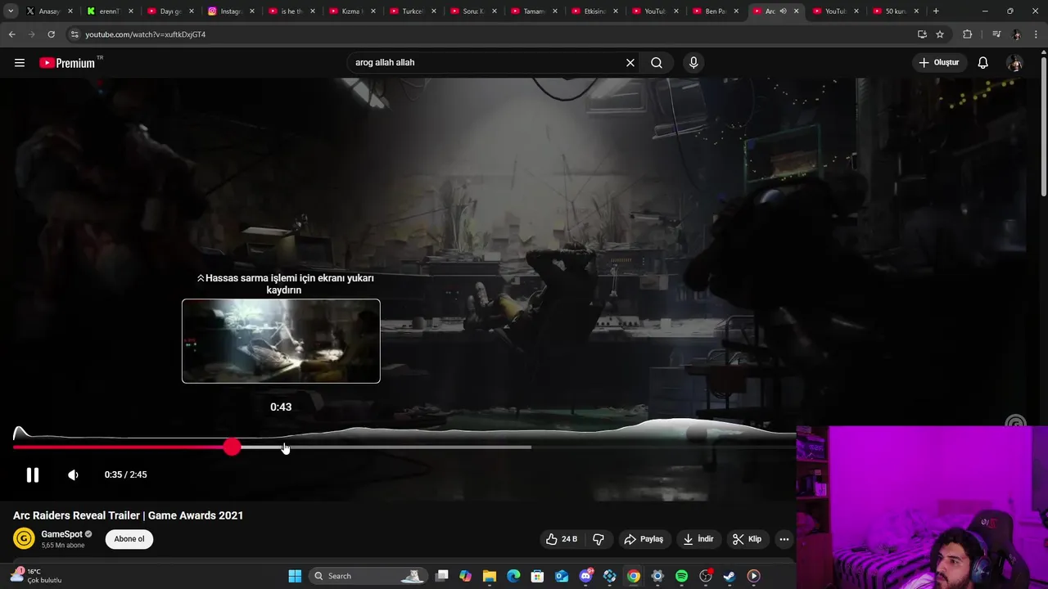Screen dimensions: 1048x589
Task: Click the Arc Raiders Reveal Trailer title
Action: pos(128,515)
